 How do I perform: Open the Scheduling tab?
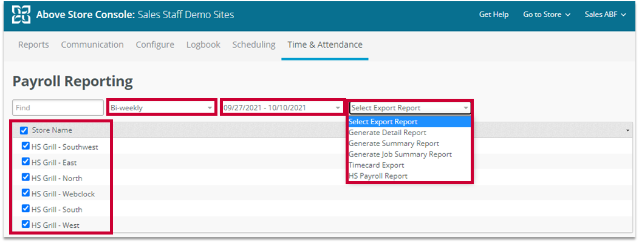point(253,45)
